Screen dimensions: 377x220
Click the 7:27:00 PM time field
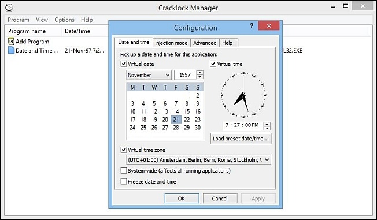[242, 125]
